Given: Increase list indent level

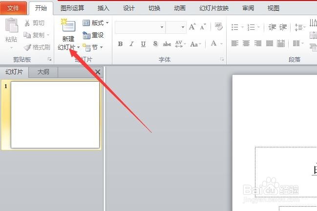Looking at the screenshot, I should [x=283, y=27].
